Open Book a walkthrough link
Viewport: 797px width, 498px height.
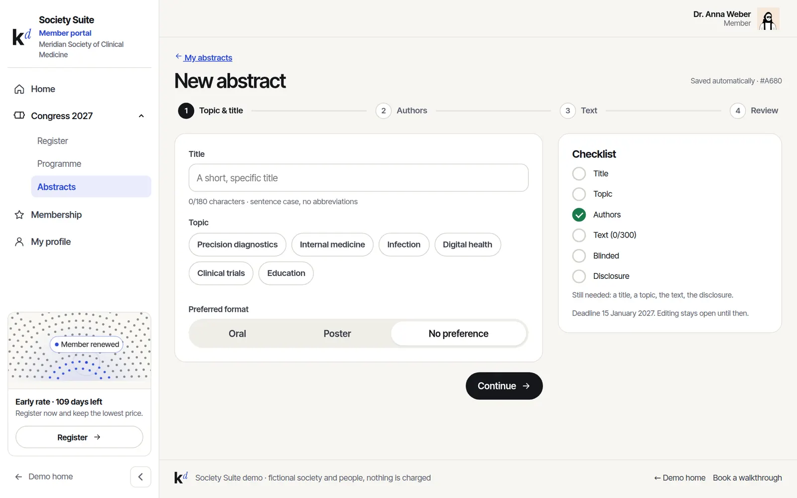tap(747, 478)
